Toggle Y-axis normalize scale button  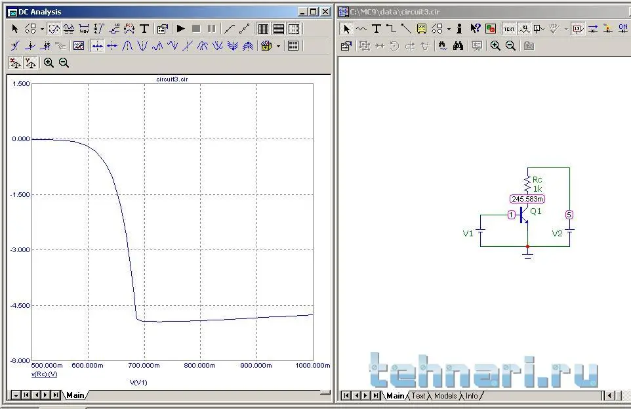31,63
